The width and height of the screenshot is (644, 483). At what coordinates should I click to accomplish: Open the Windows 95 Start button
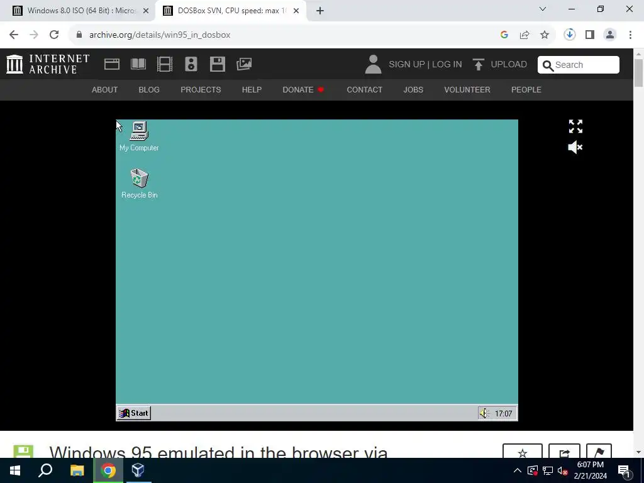point(134,413)
